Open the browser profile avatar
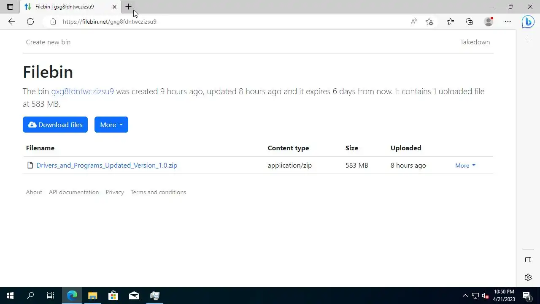540x304 pixels. click(489, 22)
